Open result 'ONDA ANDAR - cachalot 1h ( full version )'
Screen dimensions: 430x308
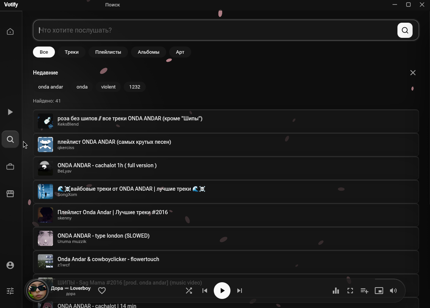226,168
